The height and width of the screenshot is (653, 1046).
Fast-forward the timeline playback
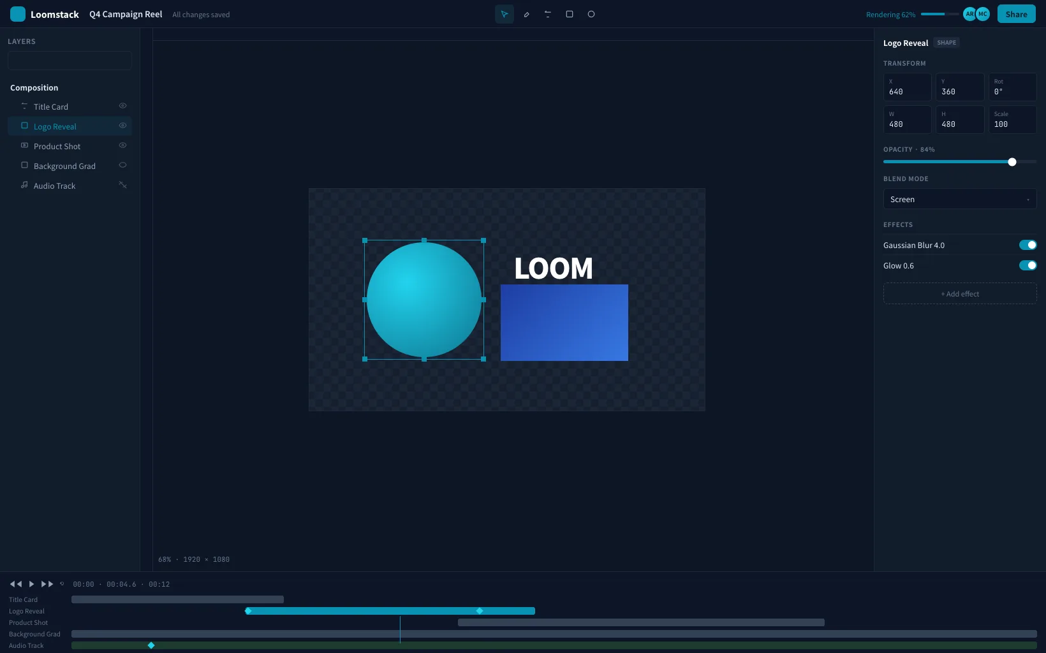point(47,584)
